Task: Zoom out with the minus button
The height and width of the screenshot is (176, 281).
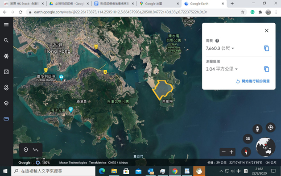Action: point(223,152)
